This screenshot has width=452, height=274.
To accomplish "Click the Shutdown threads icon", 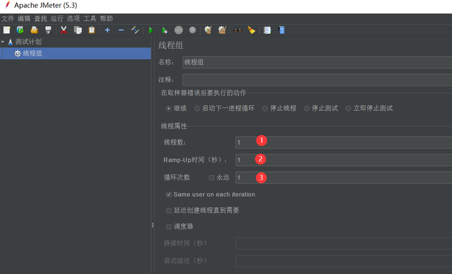I will click(x=192, y=30).
